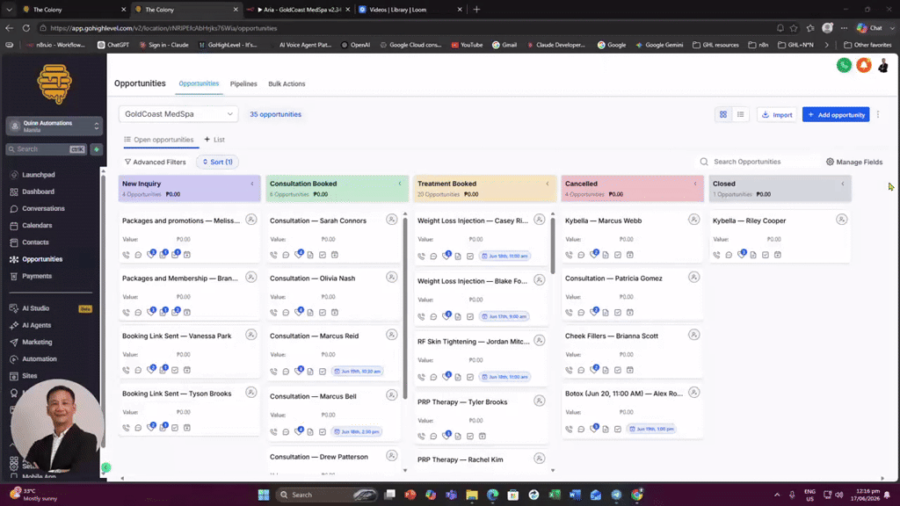Task check icon on PRP Therapy — Tyler Brooks
Screen dimensions: 900x506
click(x=470, y=436)
